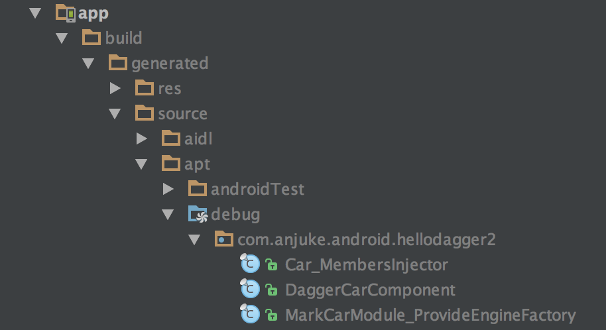Expand the res folder arrow

click(115, 88)
